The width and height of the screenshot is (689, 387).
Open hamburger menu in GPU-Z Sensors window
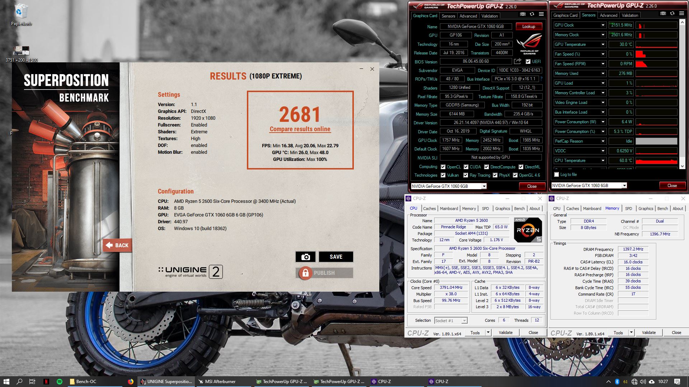click(x=681, y=14)
